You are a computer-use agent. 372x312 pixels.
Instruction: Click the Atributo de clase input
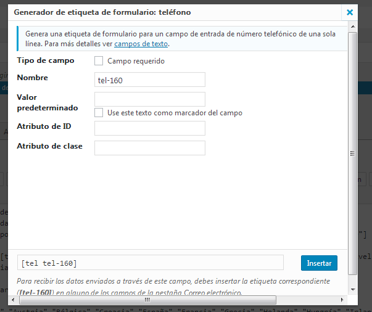pyautogui.click(x=150, y=148)
